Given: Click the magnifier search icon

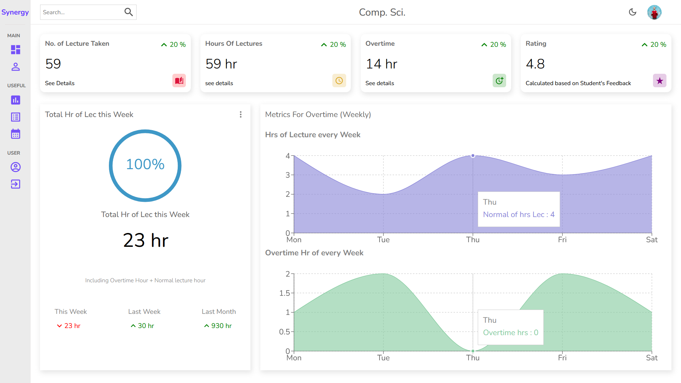Looking at the screenshot, I should [x=128, y=12].
